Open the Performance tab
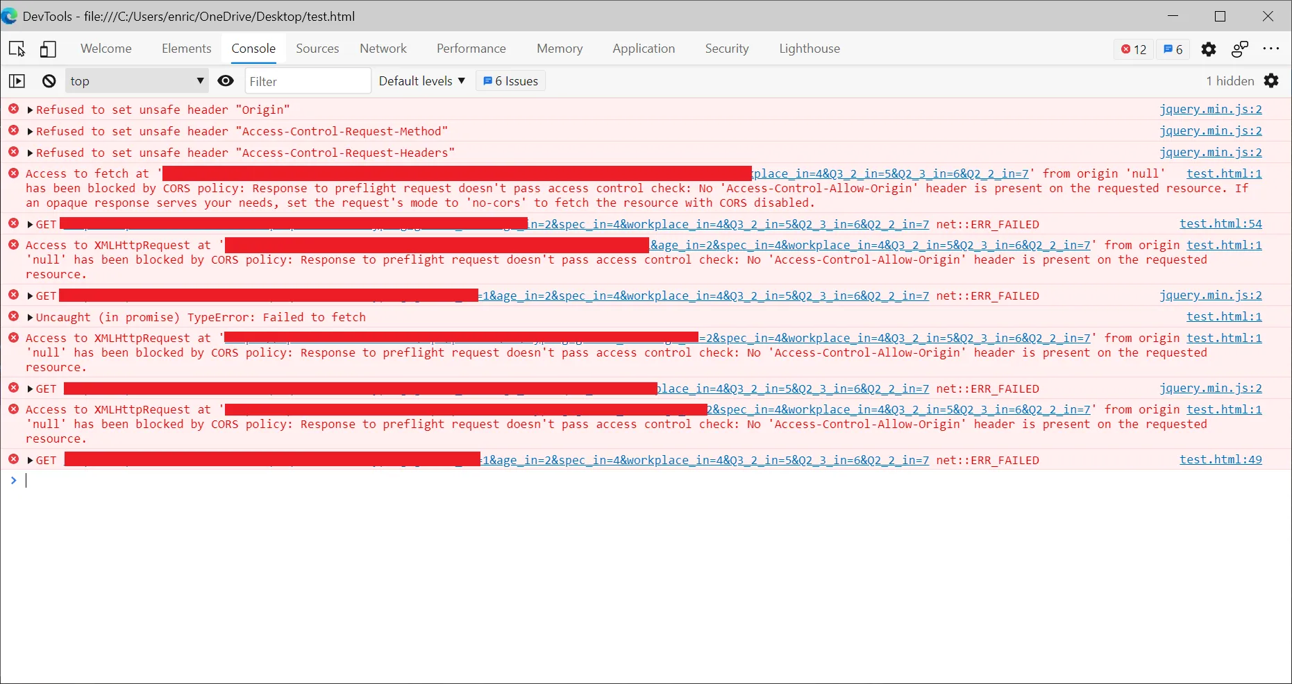This screenshot has width=1292, height=684. [471, 49]
